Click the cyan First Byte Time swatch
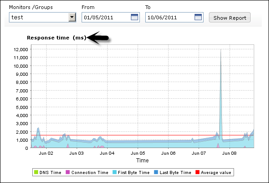Screen dimensions: 269x183 coord(114,172)
